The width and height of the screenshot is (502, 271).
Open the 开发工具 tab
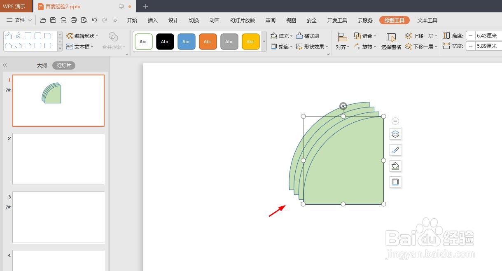coord(337,21)
